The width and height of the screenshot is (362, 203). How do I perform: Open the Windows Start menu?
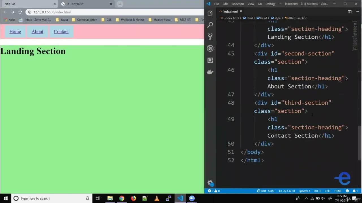coord(5,198)
